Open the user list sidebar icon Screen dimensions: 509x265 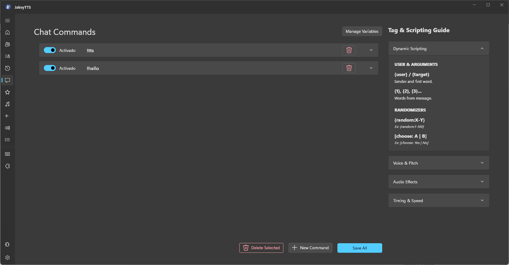7,56
